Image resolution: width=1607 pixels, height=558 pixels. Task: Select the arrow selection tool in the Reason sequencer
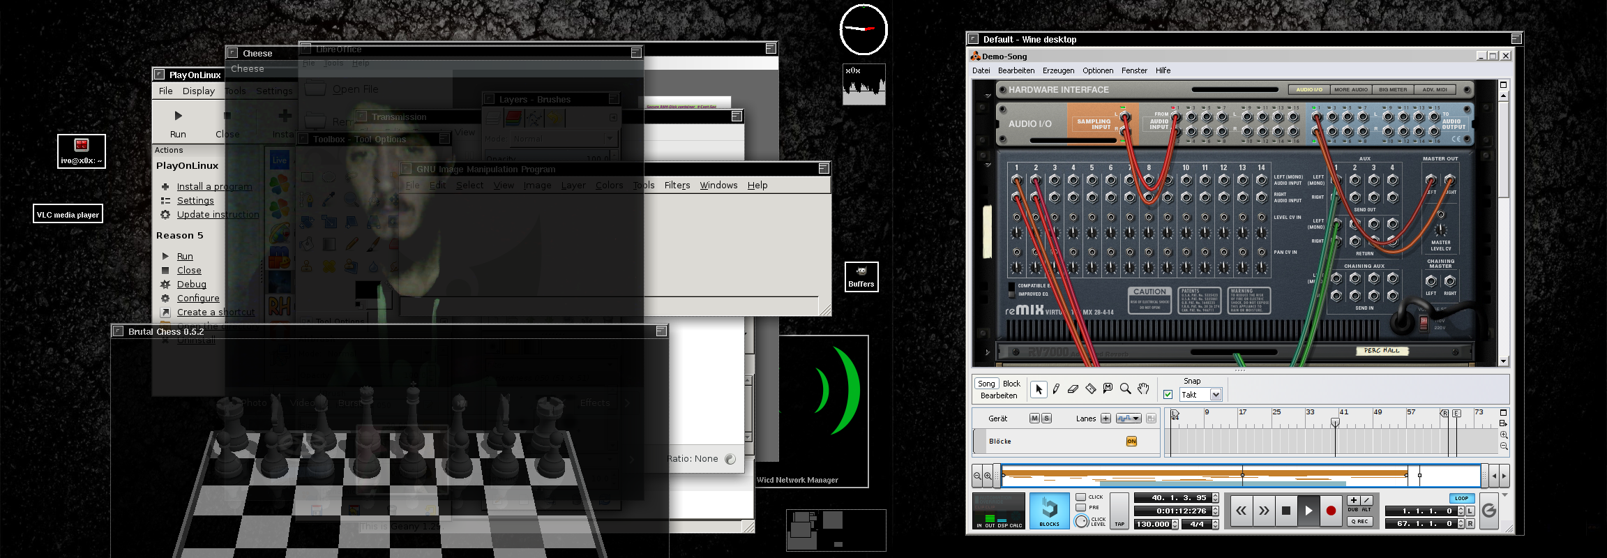[x=1039, y=389]
